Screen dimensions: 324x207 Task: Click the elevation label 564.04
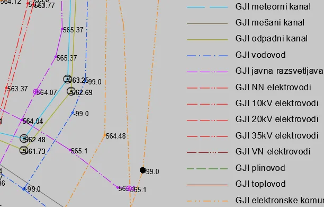coord(33,121)
